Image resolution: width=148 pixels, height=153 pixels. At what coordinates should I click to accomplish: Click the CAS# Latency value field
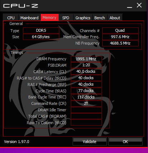point(86,71)
